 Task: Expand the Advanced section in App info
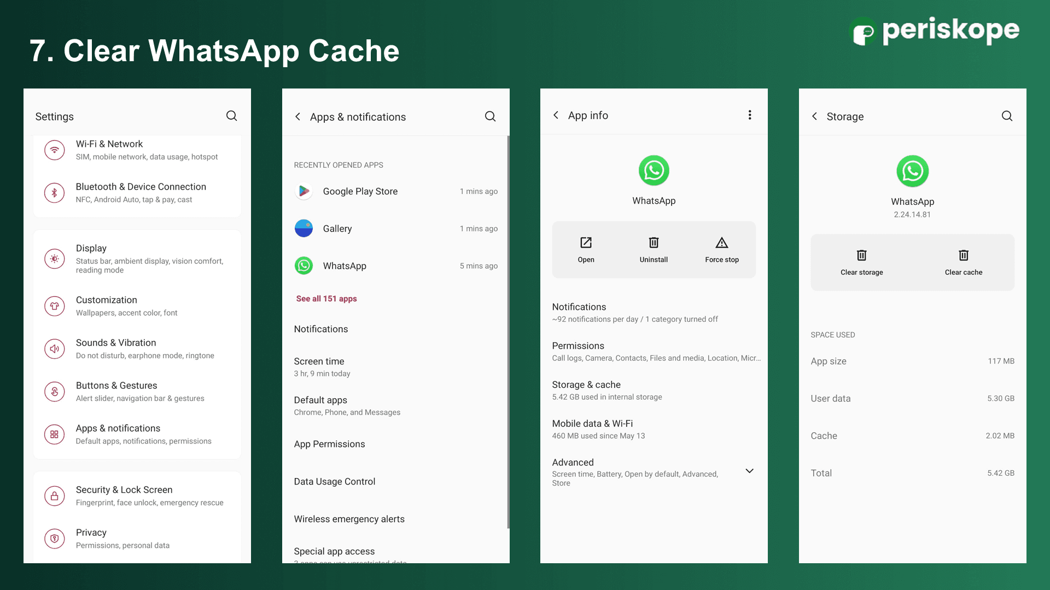click(749, 470)
